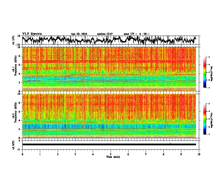
Task: Click the time axis tick label "8"
Action: (x=163, y=154)
